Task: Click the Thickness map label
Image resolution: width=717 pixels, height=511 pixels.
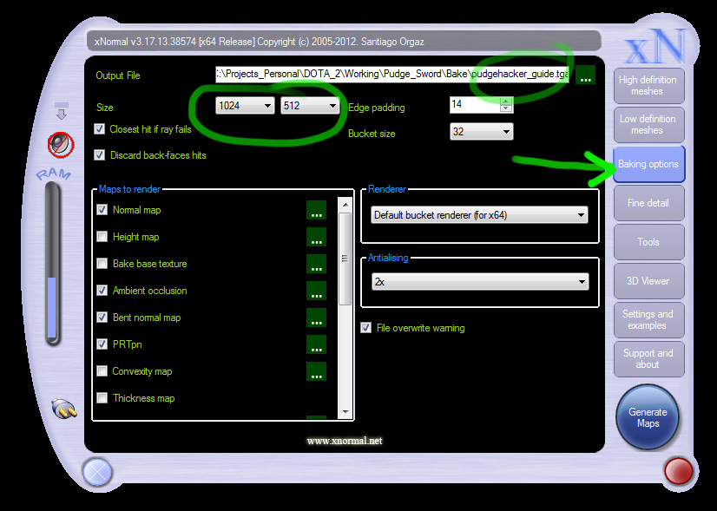Action: [143, 398]
